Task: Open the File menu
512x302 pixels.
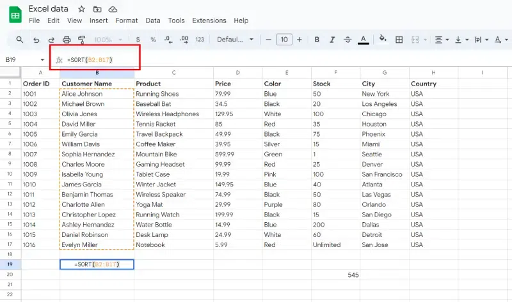Action: [35, 20]
